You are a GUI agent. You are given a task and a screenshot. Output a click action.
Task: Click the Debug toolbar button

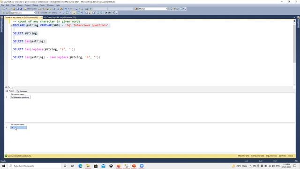pos(53,13)
